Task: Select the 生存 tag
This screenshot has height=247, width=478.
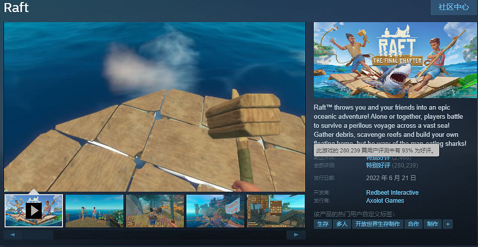Action: click(x=322, y=224)
